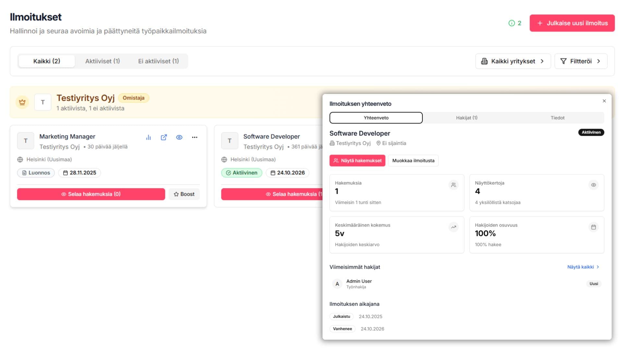Viewport: 623px width, 350px height.
Task: Select the Aktiiviset (1) filter tab
Action: click(103, 61)
